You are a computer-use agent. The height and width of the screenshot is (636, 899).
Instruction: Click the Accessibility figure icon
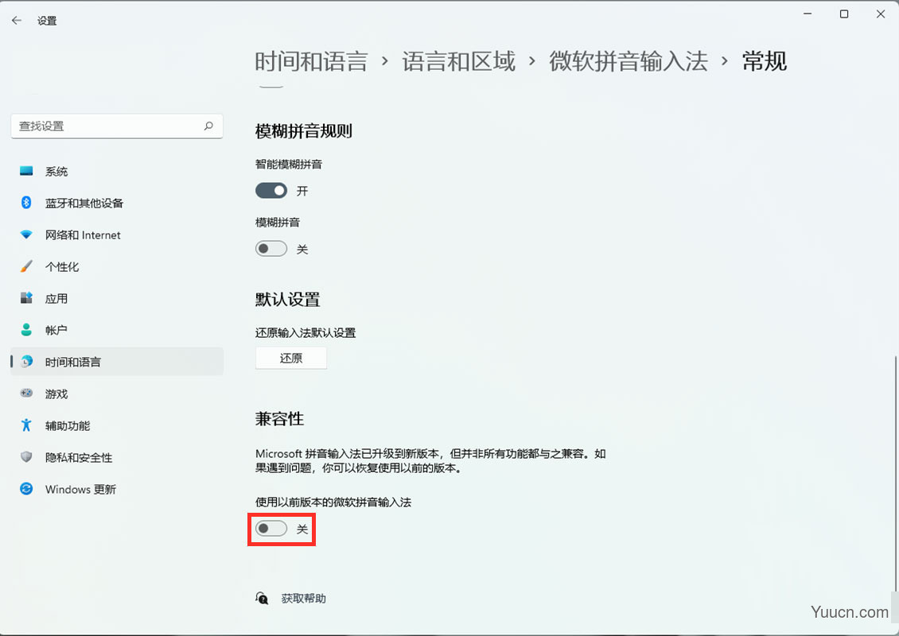(x=26, y=425)
